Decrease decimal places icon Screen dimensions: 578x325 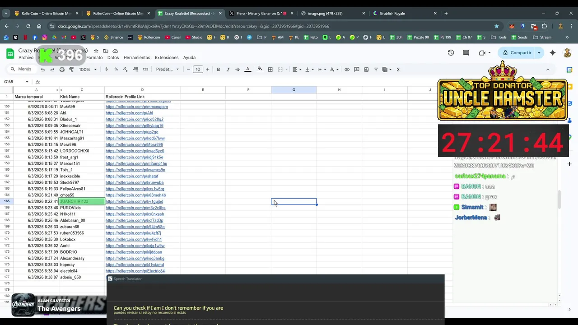pos(125,70)
